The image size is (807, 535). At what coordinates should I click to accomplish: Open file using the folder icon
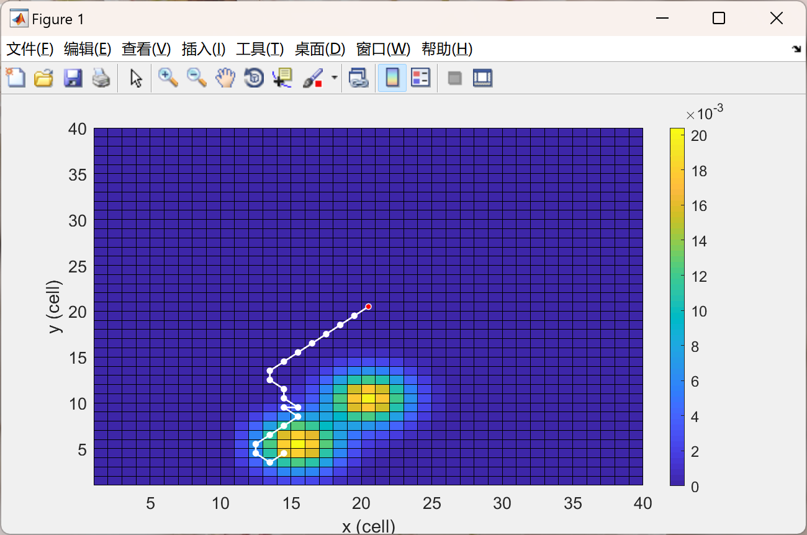click(x=43, y=78)
